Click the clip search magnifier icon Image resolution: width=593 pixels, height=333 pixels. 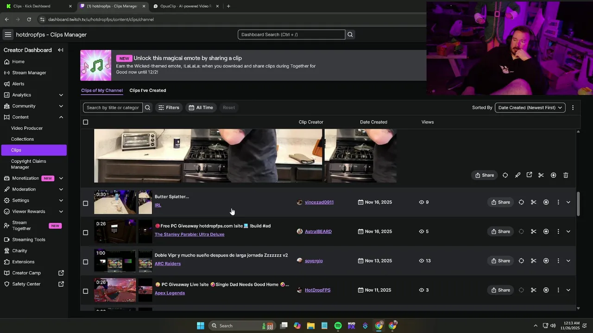point(147,108)
